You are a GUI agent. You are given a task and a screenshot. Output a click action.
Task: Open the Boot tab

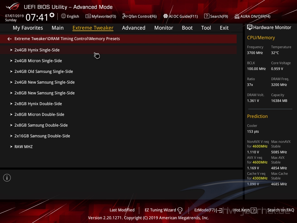[187, 28]
